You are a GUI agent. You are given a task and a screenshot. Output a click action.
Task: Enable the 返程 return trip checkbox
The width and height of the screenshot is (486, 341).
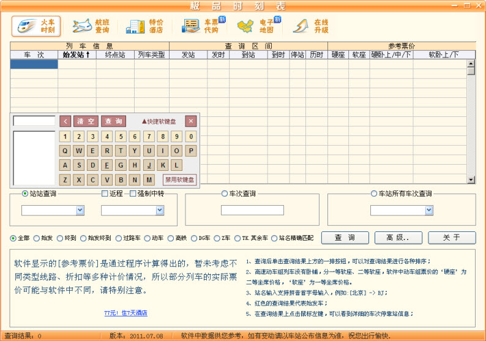coord(105,194)
